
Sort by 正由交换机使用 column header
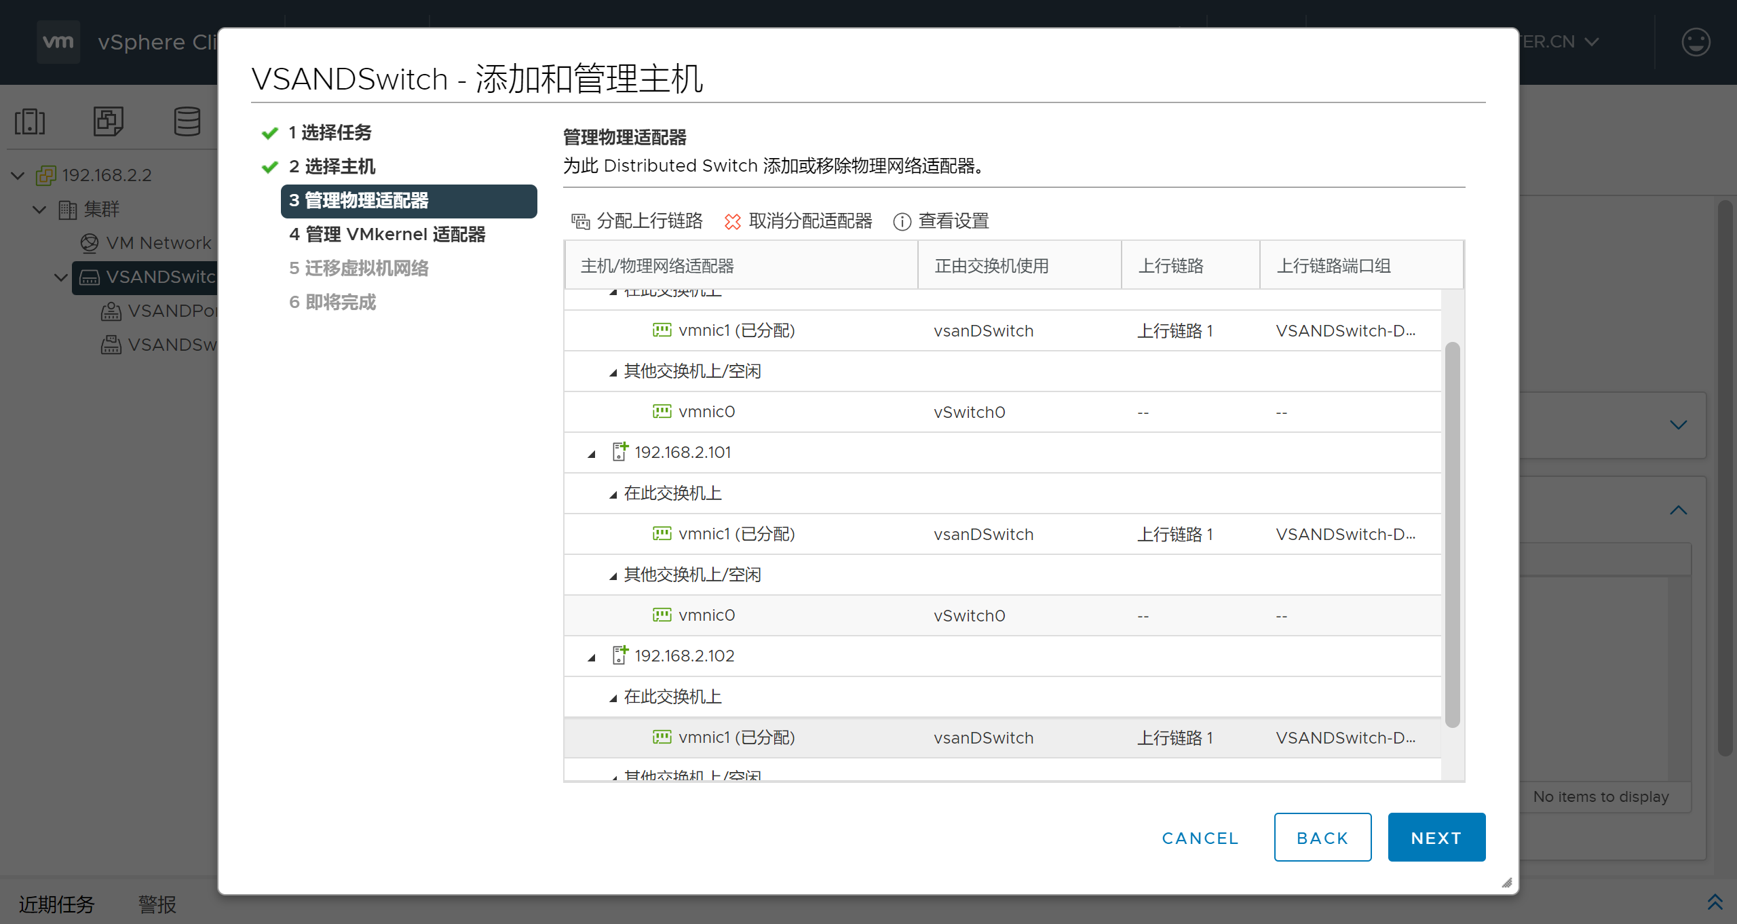point(1019,265)
